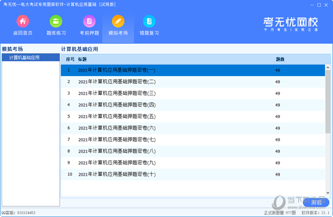Image resolution: width=333 pixels, height=217 pixels.
Task: Select row 2021年计算机应用基础押题密卷(五)
Action: pos(193,117)
